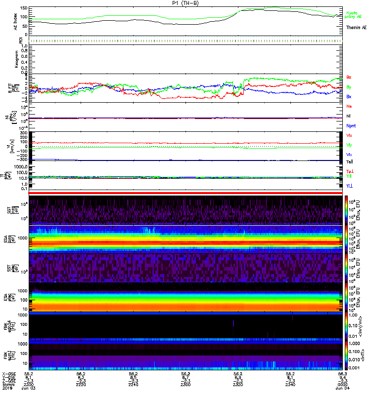Image resolution: width=371 pixels, height=395 pixels.
Task: Click the black Ni legend label
Action: point(348,116)
